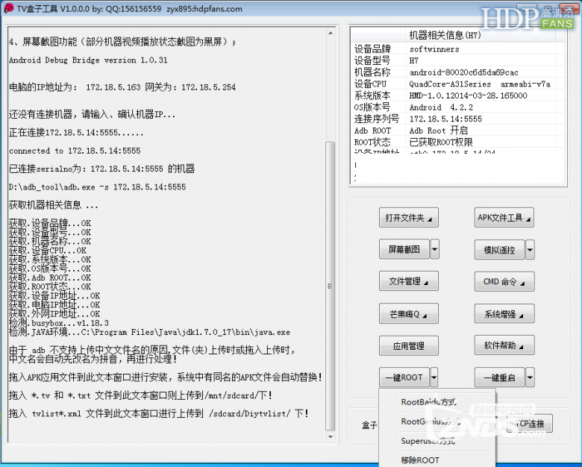The height and width of the screenshot is (467, 582).
Task: Click 'Android Debug Bridge version 1.0.31' line
Action: 88,60
